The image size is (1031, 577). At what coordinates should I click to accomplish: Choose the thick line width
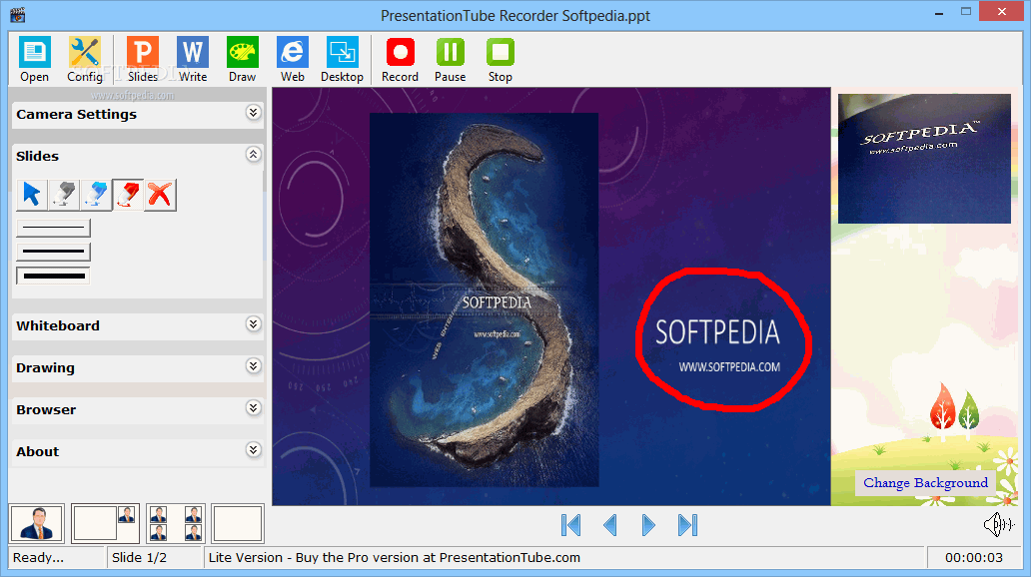(53, 276)
